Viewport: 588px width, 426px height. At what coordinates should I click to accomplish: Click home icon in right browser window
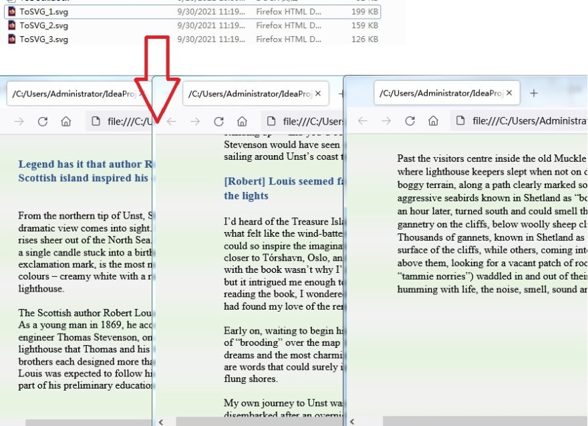433,120
